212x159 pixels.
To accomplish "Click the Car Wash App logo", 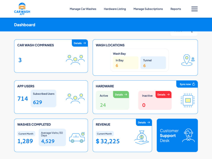I will point(22,9).
